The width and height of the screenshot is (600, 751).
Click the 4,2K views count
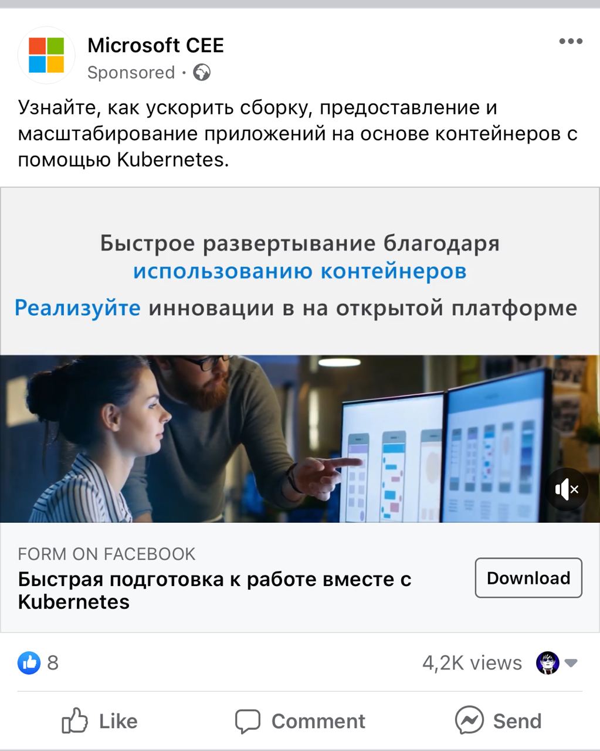click(x=472, y=663)
